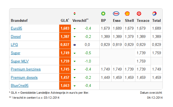
Task: Click the Shell logo icon
Action: pyautogui.click(x=127, y=14)
